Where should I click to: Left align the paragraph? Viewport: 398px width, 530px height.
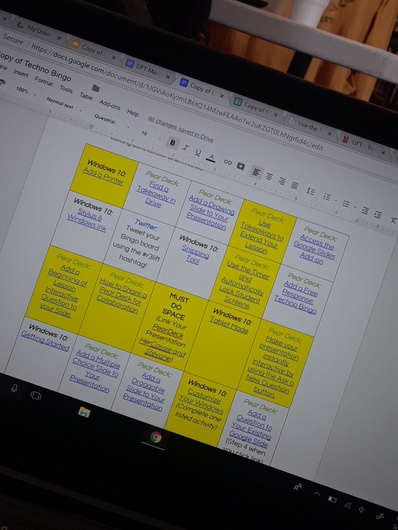[256, 172]
